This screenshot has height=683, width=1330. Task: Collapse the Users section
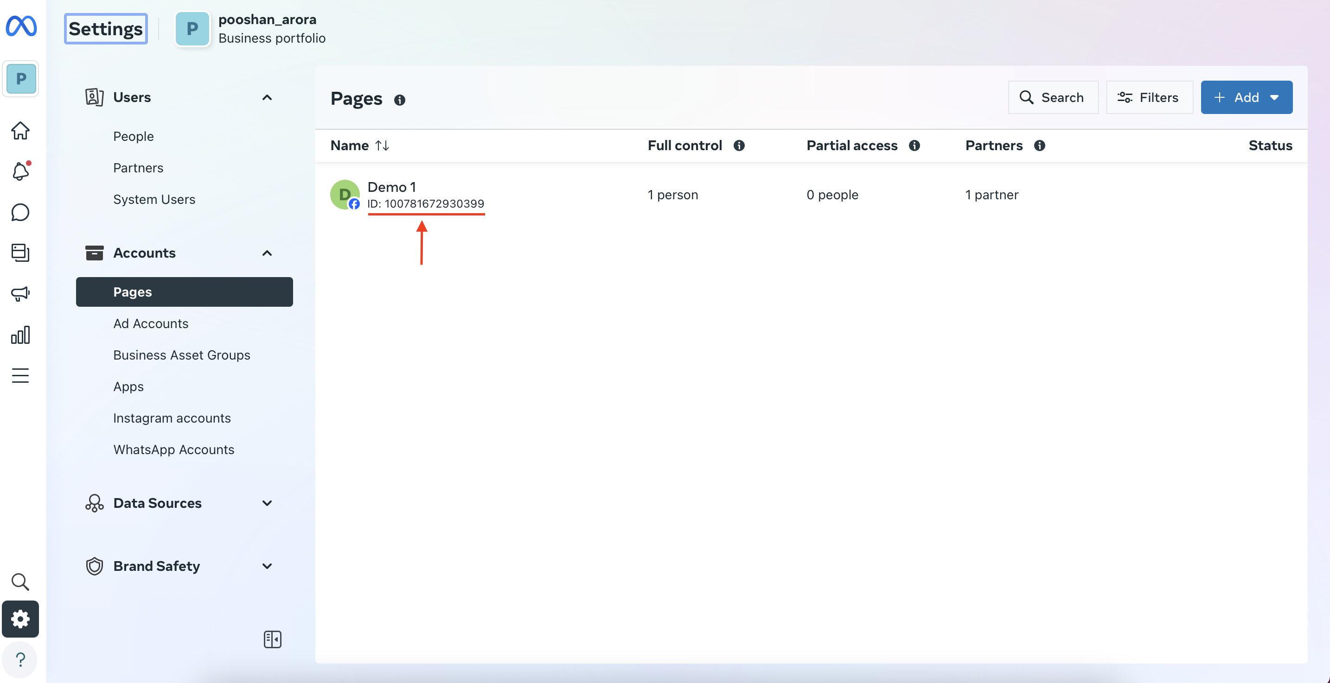coord(266,97)
